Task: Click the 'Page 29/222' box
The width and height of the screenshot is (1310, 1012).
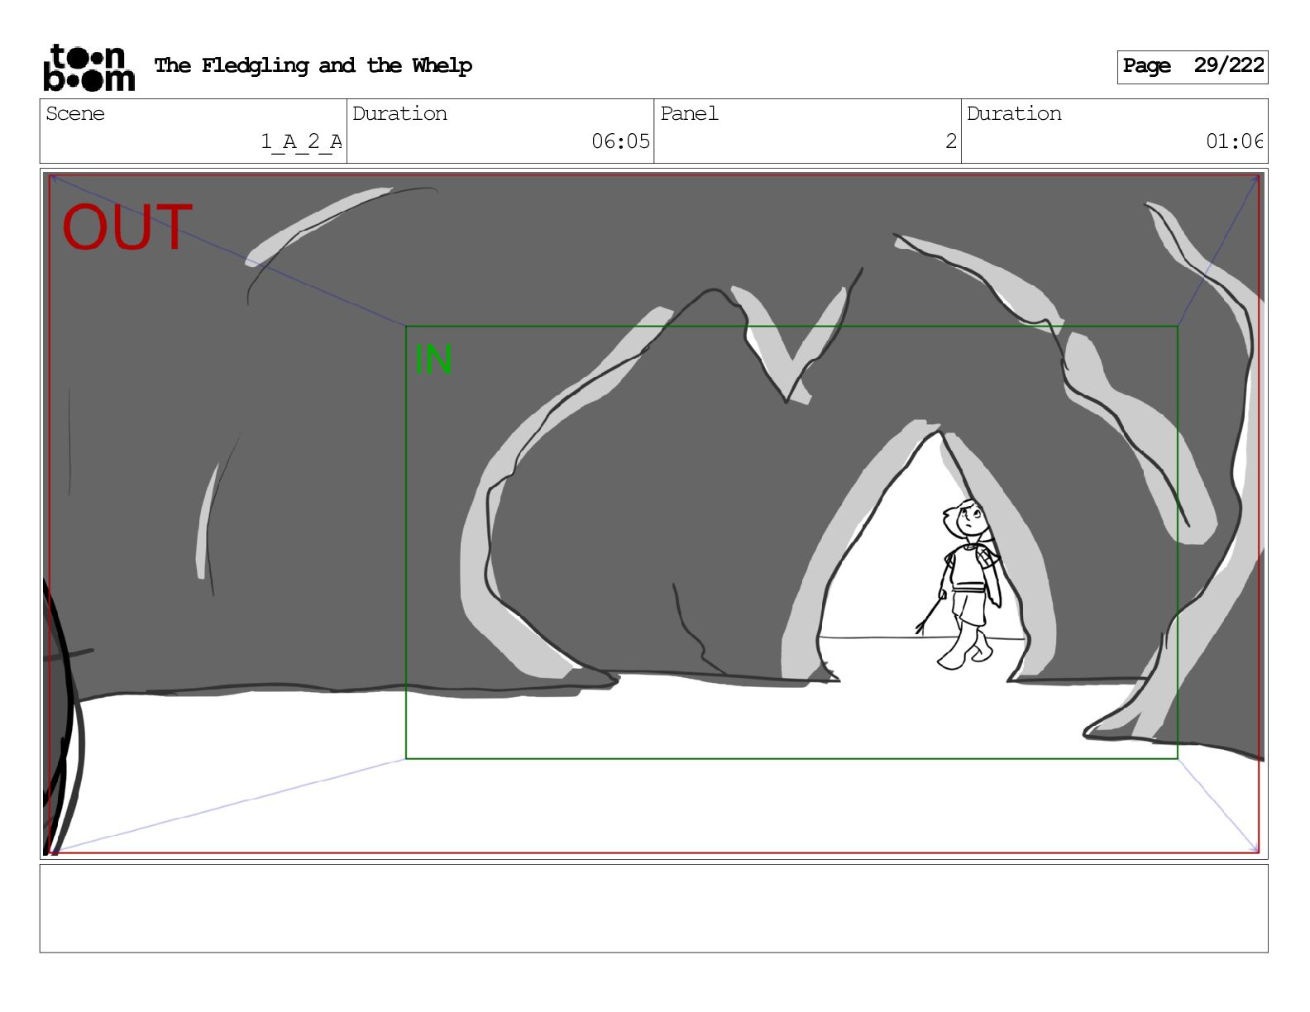Action: point(1193,66)
